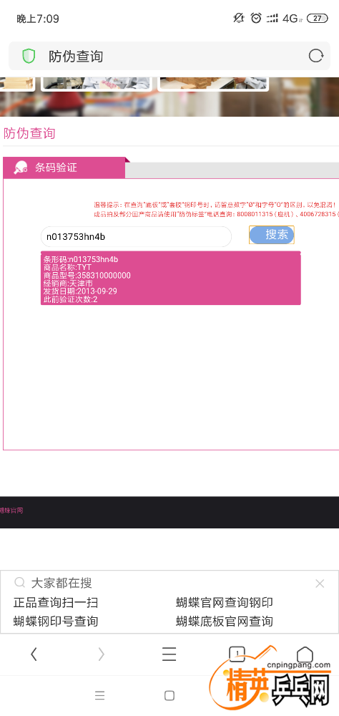Image resolution: width=339 pixels, height=716 pixels.
Task: Tap the right banner photo thumbnail
Action: click(x=212, y=84)
